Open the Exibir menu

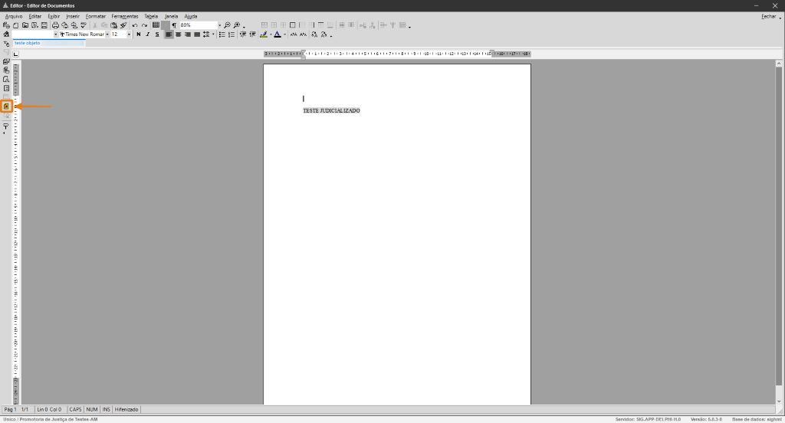pyautogui.click(x=54, y=17)
